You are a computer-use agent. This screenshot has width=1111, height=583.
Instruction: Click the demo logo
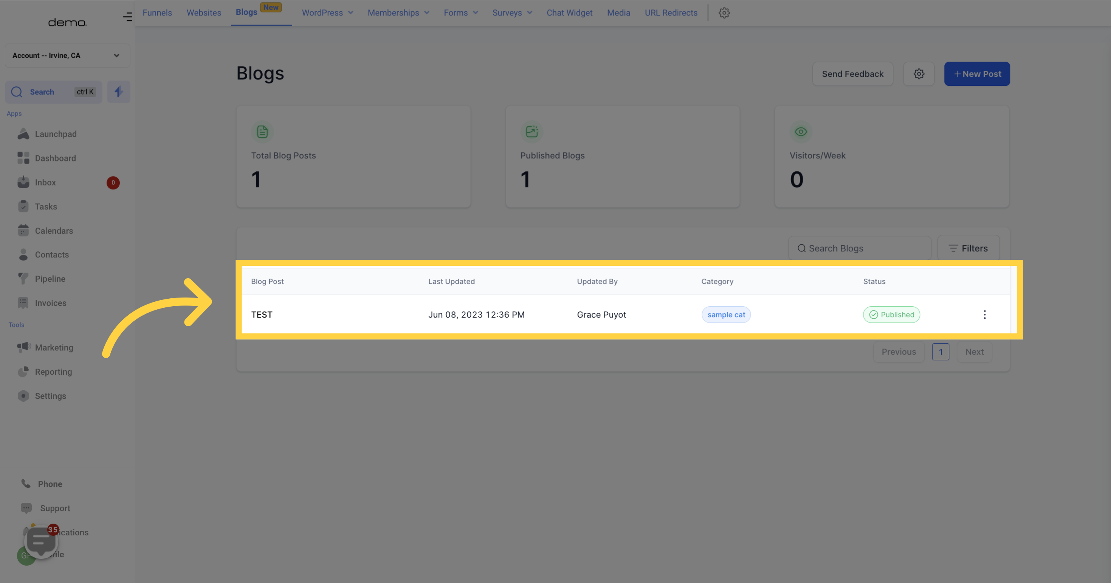tap(67, 22)
